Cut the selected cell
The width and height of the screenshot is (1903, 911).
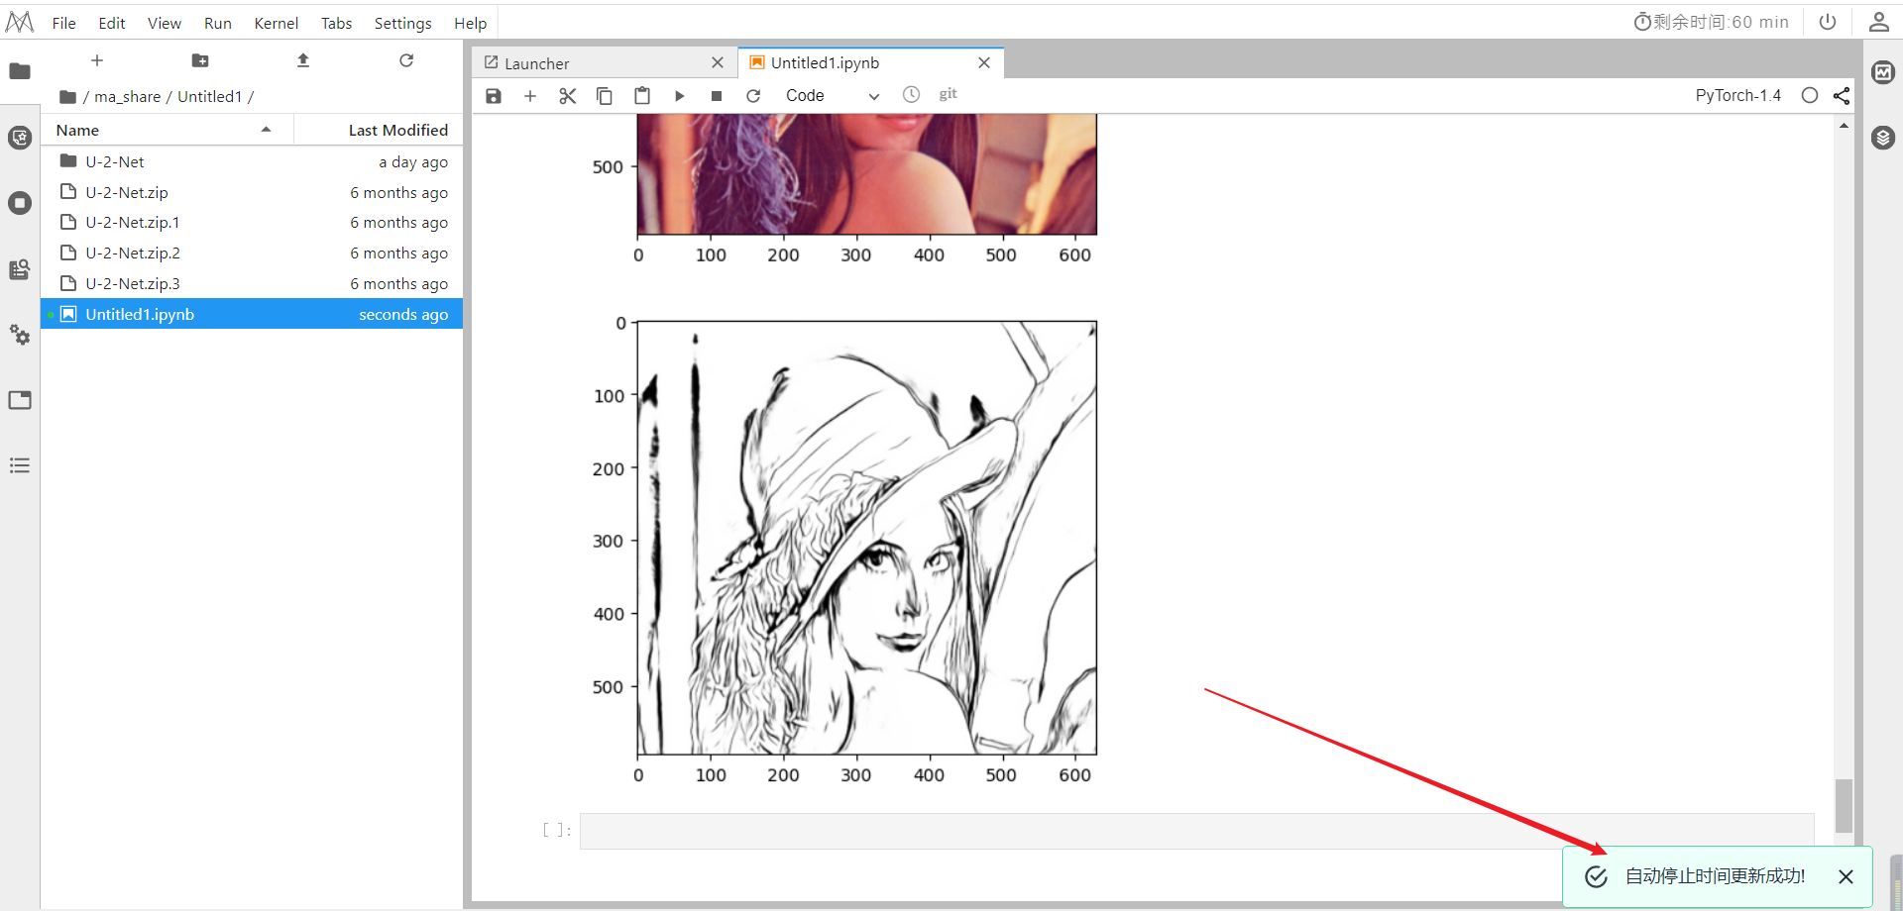(568, 96)
